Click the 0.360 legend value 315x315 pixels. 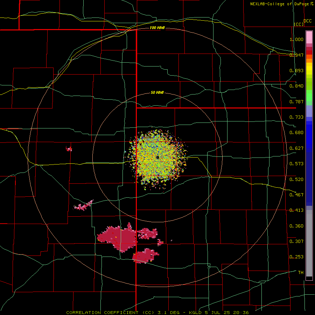point(296,226)
